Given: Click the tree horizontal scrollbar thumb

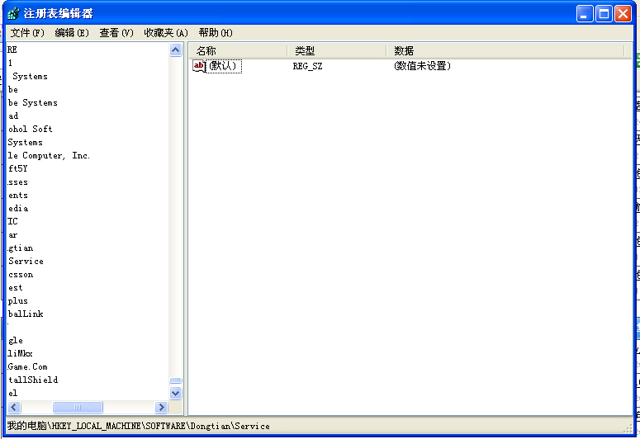Looking at the screenshot, I should coord(78,407).
